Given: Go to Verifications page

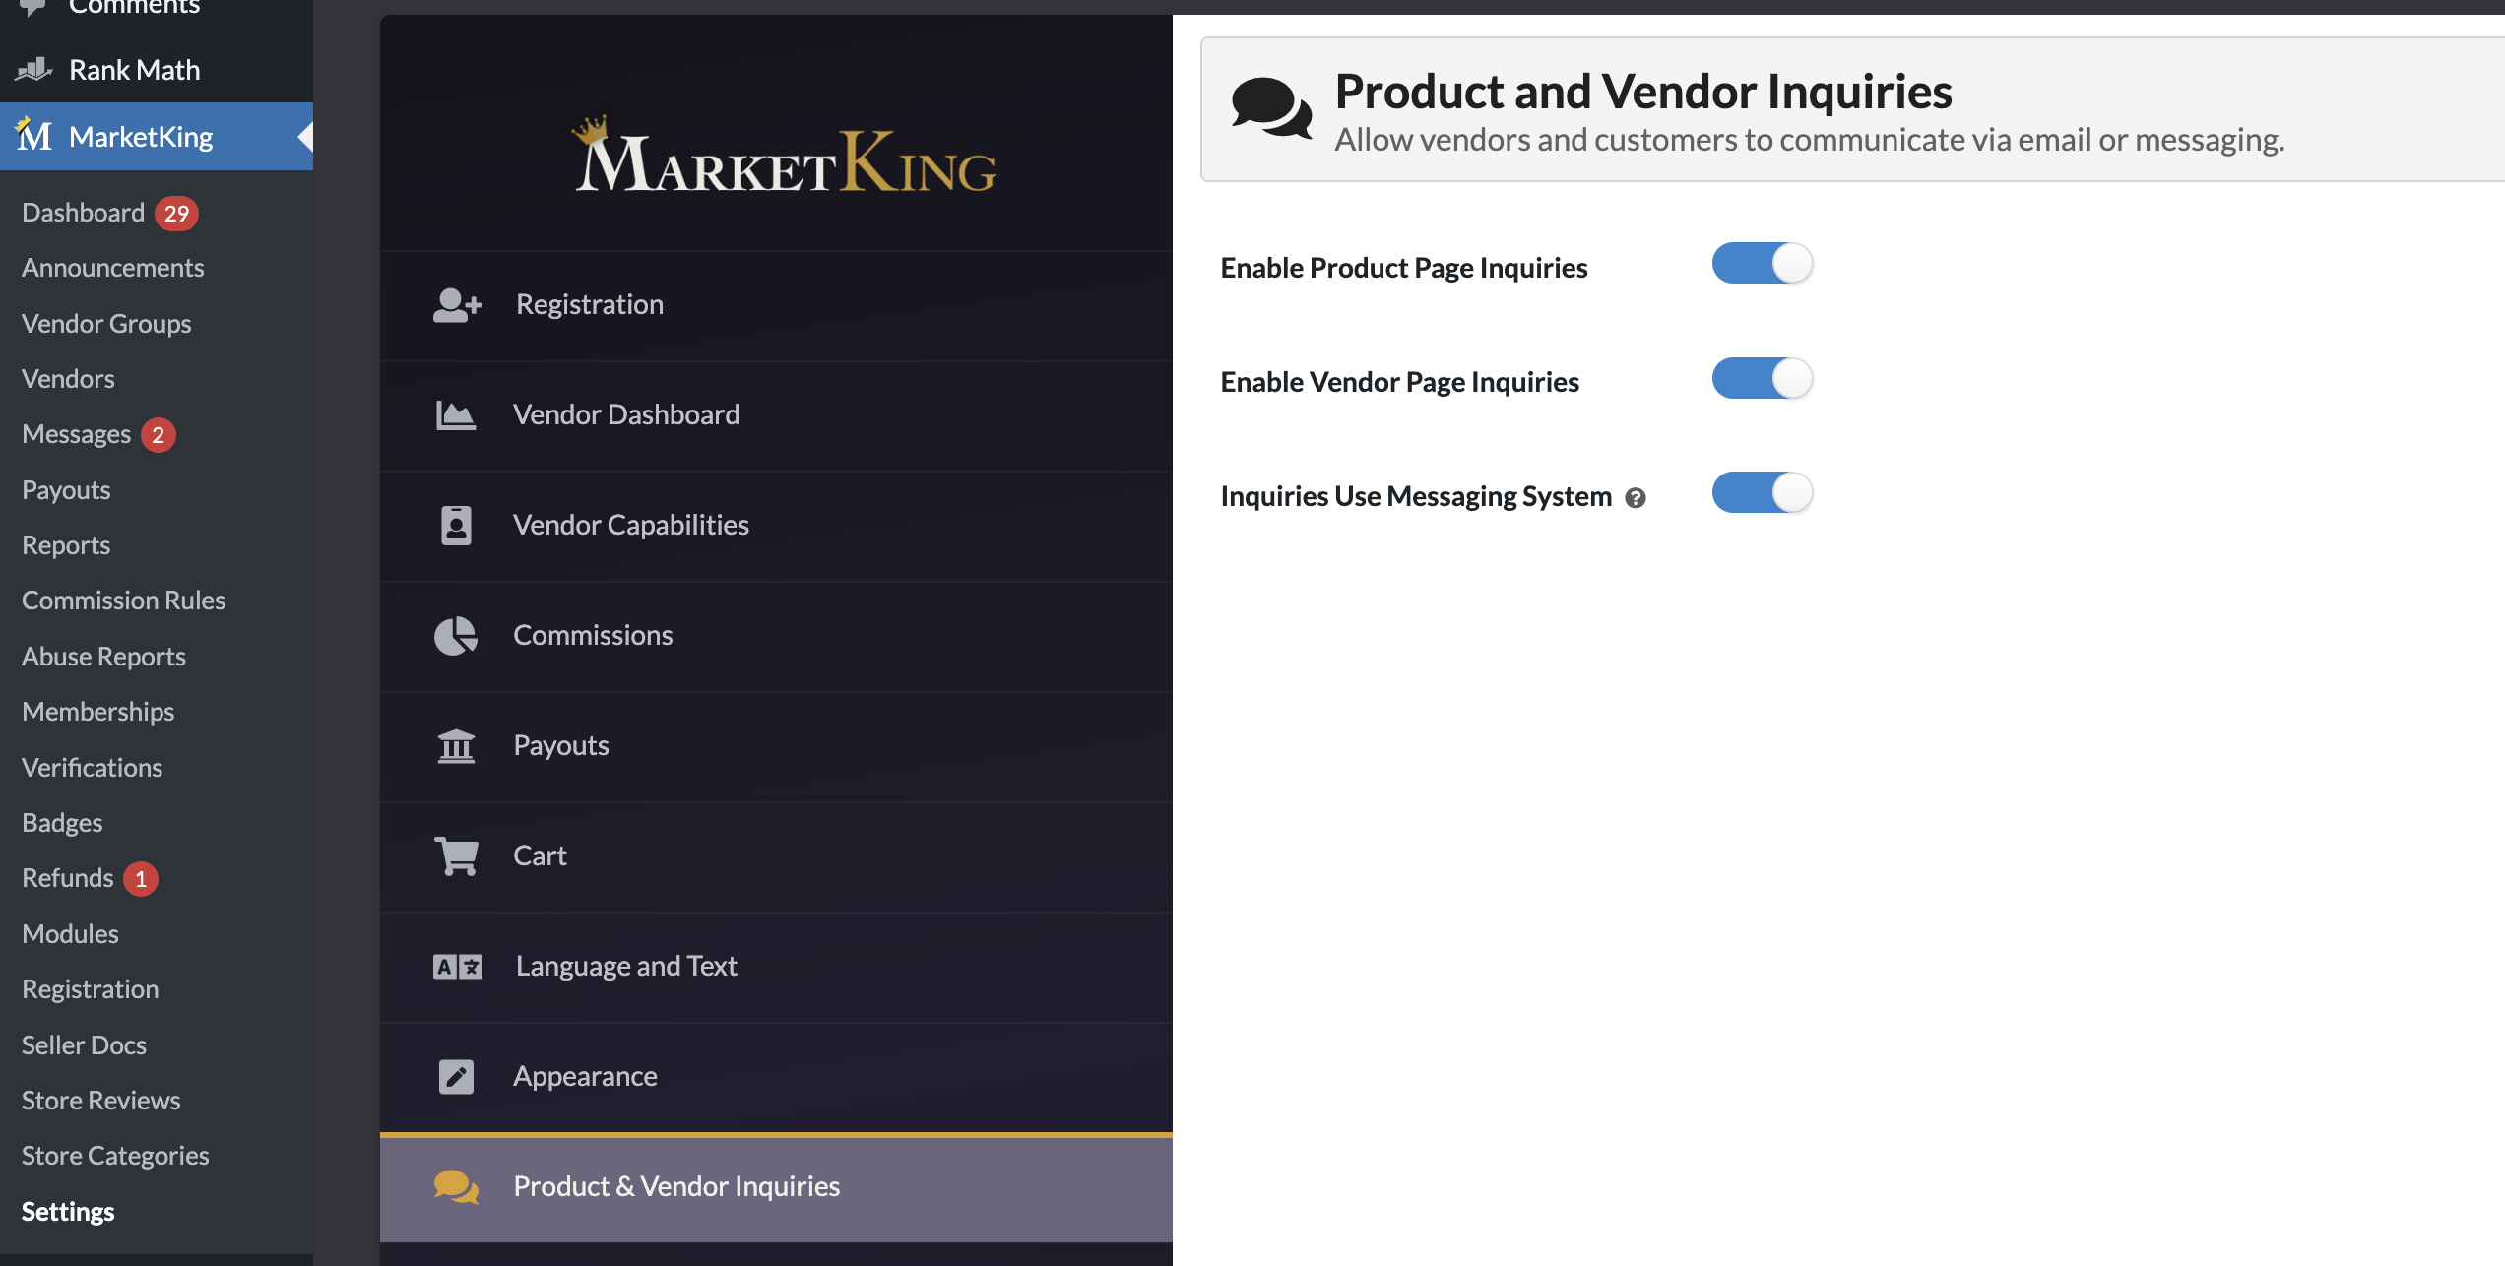Looking at the screenshot, I should coord(92,768).
